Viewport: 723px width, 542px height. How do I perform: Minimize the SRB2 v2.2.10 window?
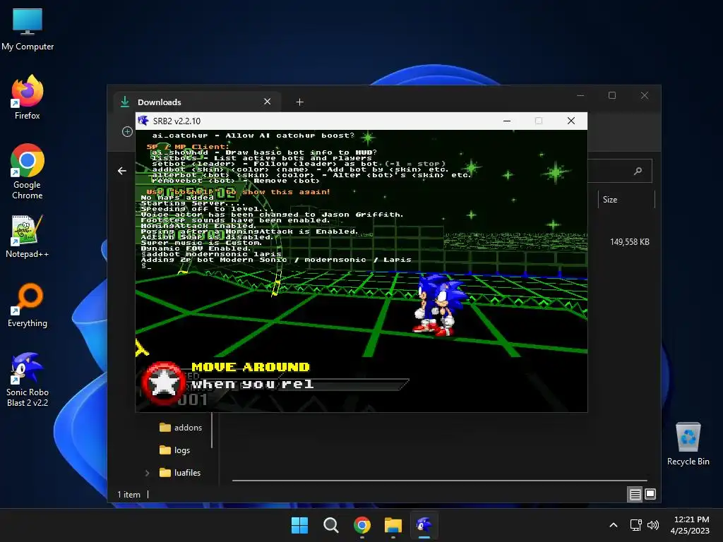click(x=507, y=121)
